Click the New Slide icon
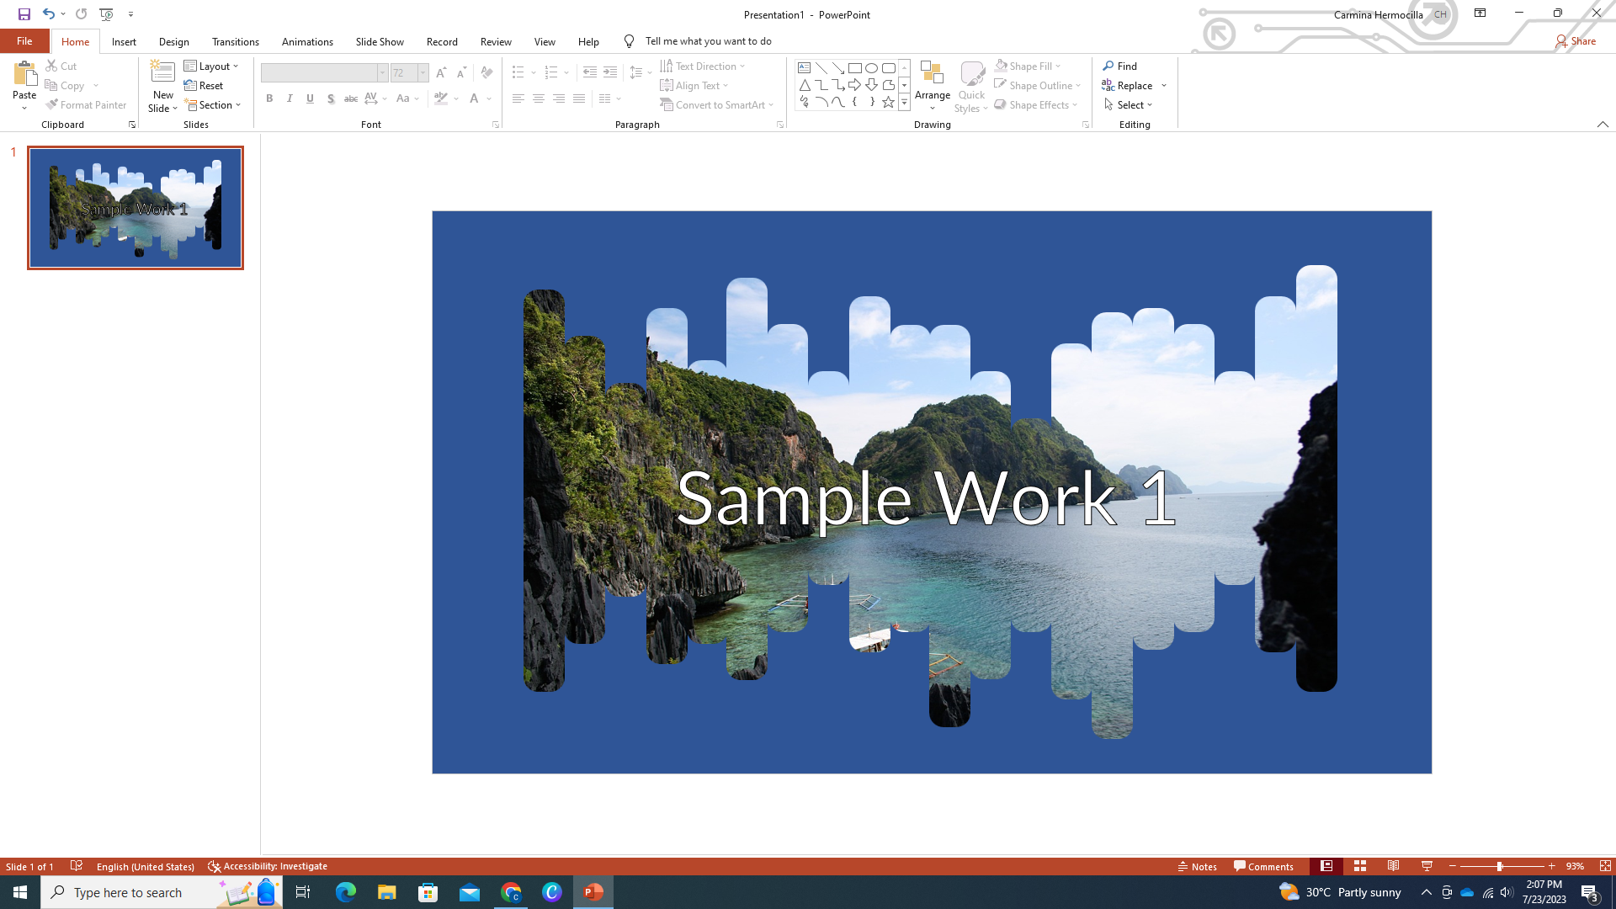This screenshot has width=1616, height=909. 162,72
